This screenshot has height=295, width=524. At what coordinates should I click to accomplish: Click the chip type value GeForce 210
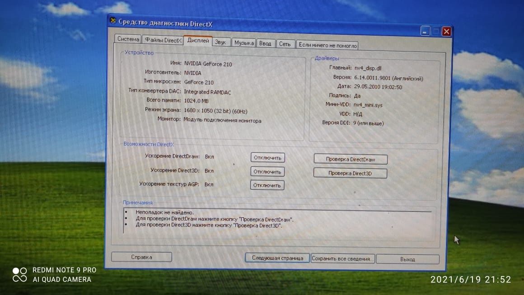(199, 82)
